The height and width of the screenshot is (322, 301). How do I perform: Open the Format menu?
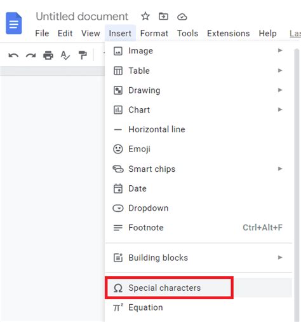click(x=154, y=33)
